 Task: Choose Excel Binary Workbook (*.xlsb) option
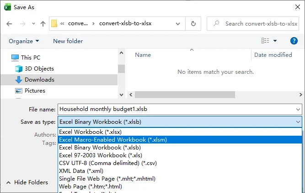pos(180,148)
